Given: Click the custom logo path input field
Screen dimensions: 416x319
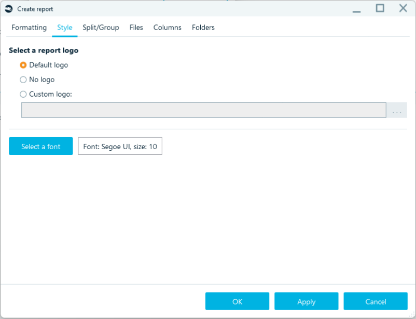Looking at the screenshot, I should 204,110.
